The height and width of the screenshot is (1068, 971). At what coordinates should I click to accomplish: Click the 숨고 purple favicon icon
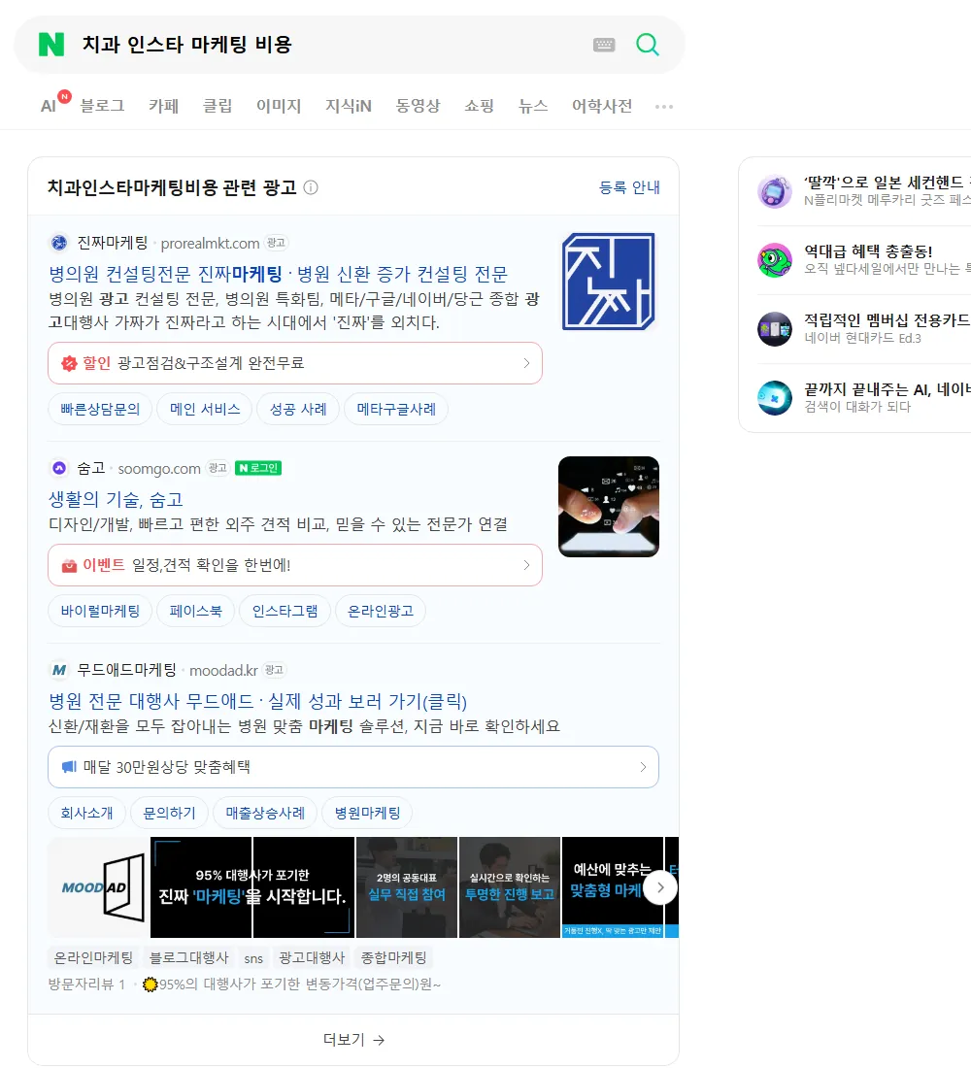pos(59,468)
